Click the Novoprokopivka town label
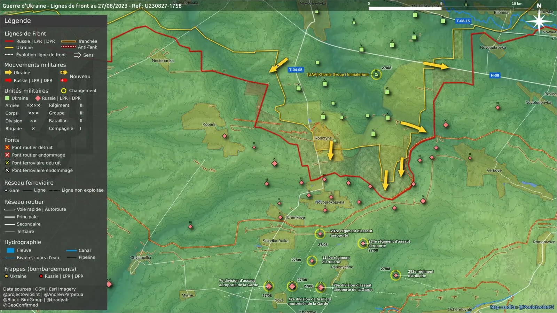The width and height of the screenshot is (557, 313). click(x=330, y=202)
